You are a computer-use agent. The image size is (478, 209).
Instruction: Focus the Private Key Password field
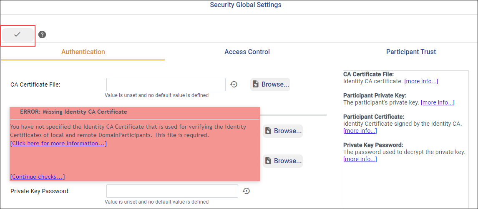172,191
